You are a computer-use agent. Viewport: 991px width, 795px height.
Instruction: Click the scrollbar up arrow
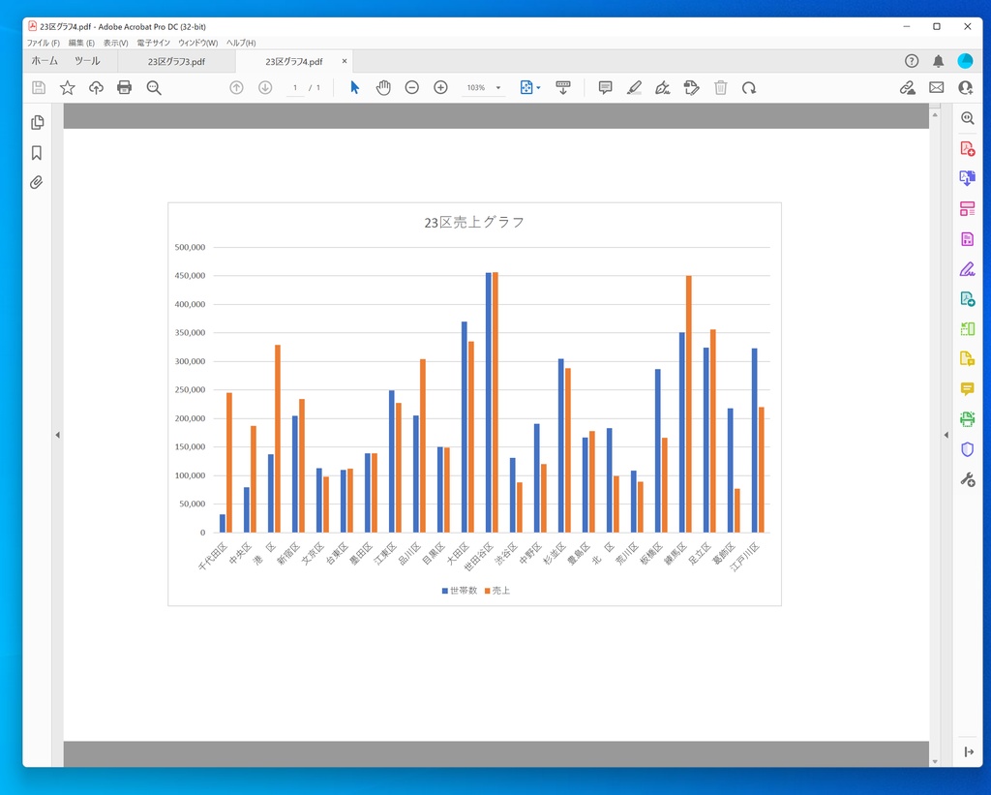[935, 114]
